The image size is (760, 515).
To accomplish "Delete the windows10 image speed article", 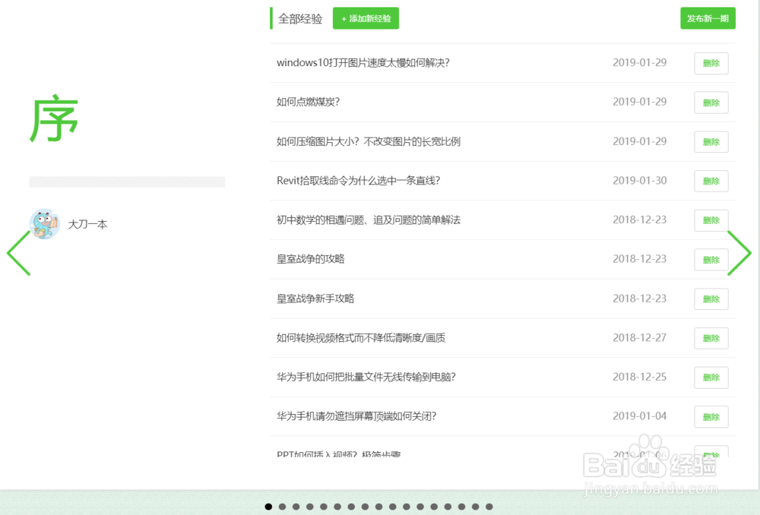I will (711, 63).
